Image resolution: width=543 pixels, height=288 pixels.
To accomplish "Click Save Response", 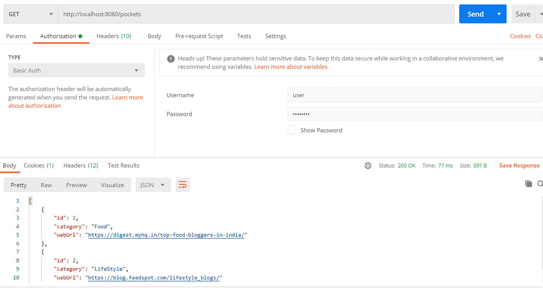I will tap(519, 165).
